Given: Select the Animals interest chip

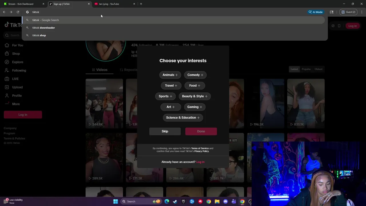Looking at the screenshot, I should pos(170,75).
